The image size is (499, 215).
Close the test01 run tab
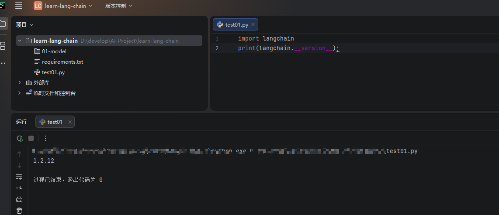coord(70,122)
